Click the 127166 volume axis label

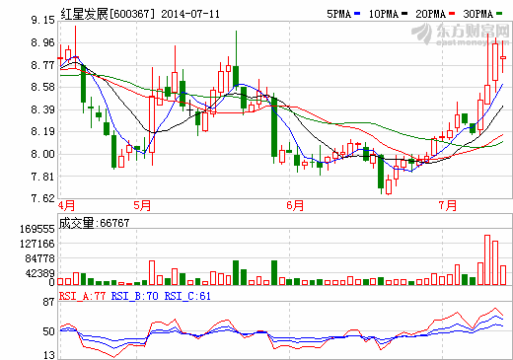[37, 244]
